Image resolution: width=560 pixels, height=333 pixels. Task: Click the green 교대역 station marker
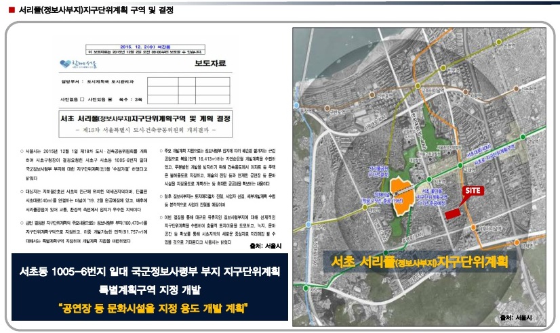pyautogui.click(x=460, y=165)
